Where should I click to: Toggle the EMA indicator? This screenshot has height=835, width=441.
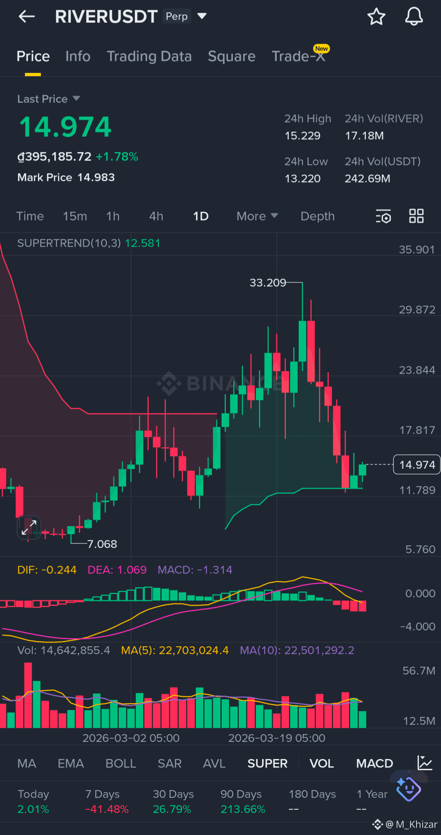click(x=71, y=763)
